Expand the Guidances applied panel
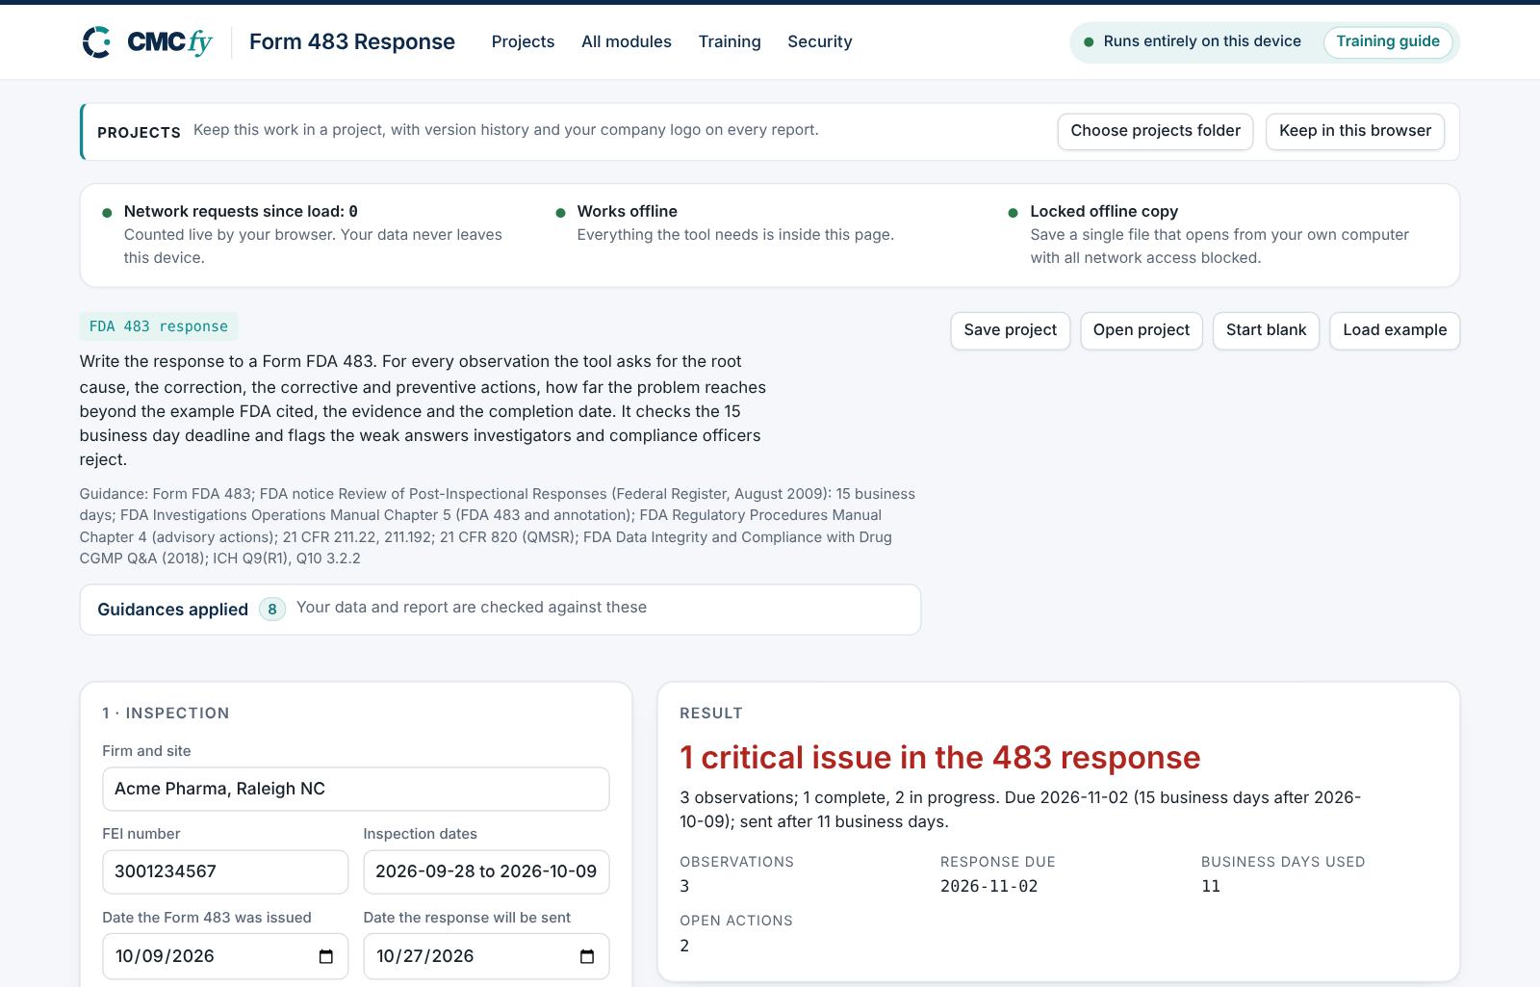1540x987 pixels. 500,610
